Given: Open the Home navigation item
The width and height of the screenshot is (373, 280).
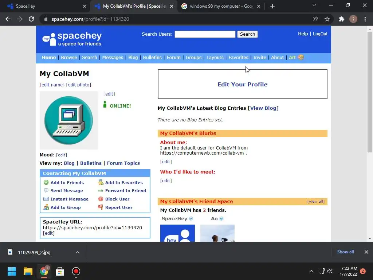Looking at the screenshot, I should [49, 57].
